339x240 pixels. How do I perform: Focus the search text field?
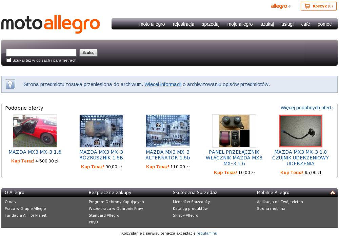point(41,53)
